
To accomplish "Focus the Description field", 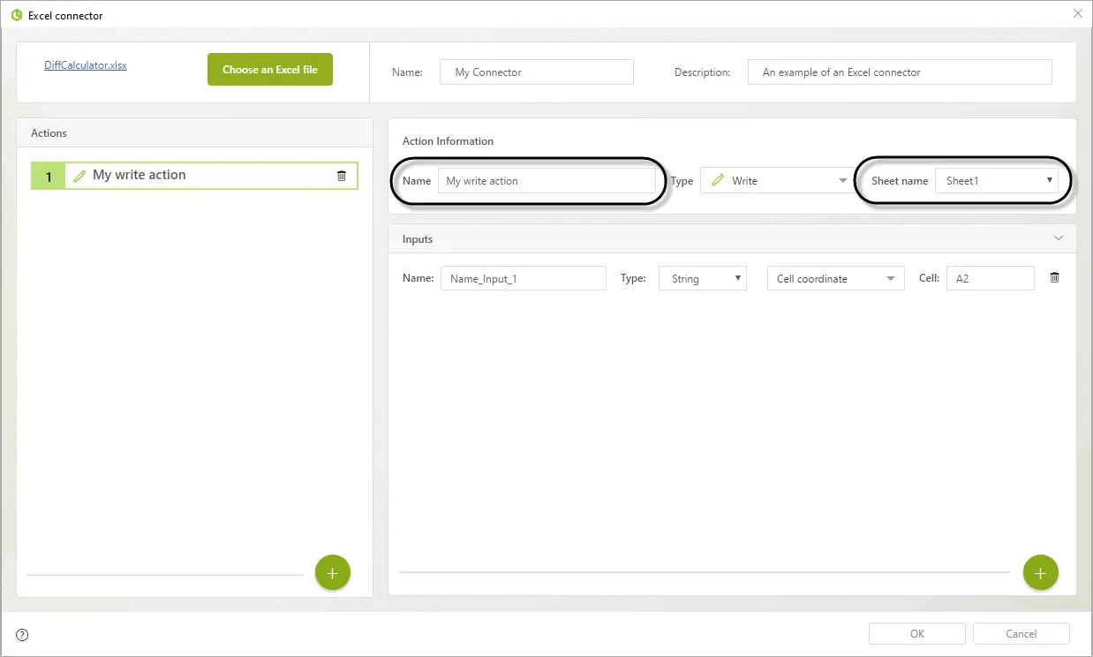I will [900, 72].
